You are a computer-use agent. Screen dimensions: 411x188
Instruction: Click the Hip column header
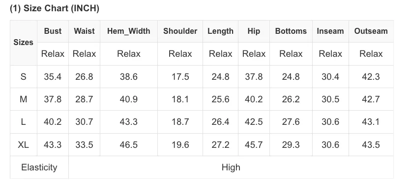(254, 31)
